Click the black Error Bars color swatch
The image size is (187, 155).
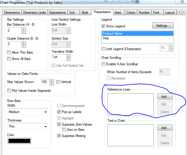point(19,141)
